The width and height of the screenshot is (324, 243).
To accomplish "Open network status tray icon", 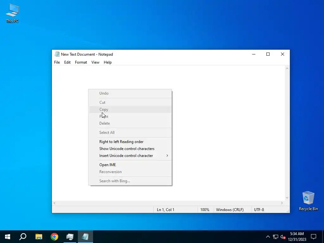I will (x=276, y=237).
